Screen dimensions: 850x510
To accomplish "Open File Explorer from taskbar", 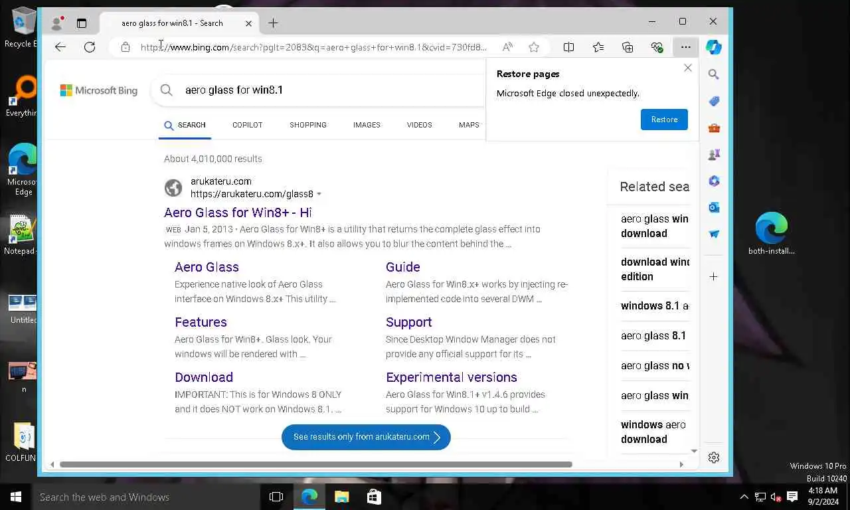I will [341, 497].
